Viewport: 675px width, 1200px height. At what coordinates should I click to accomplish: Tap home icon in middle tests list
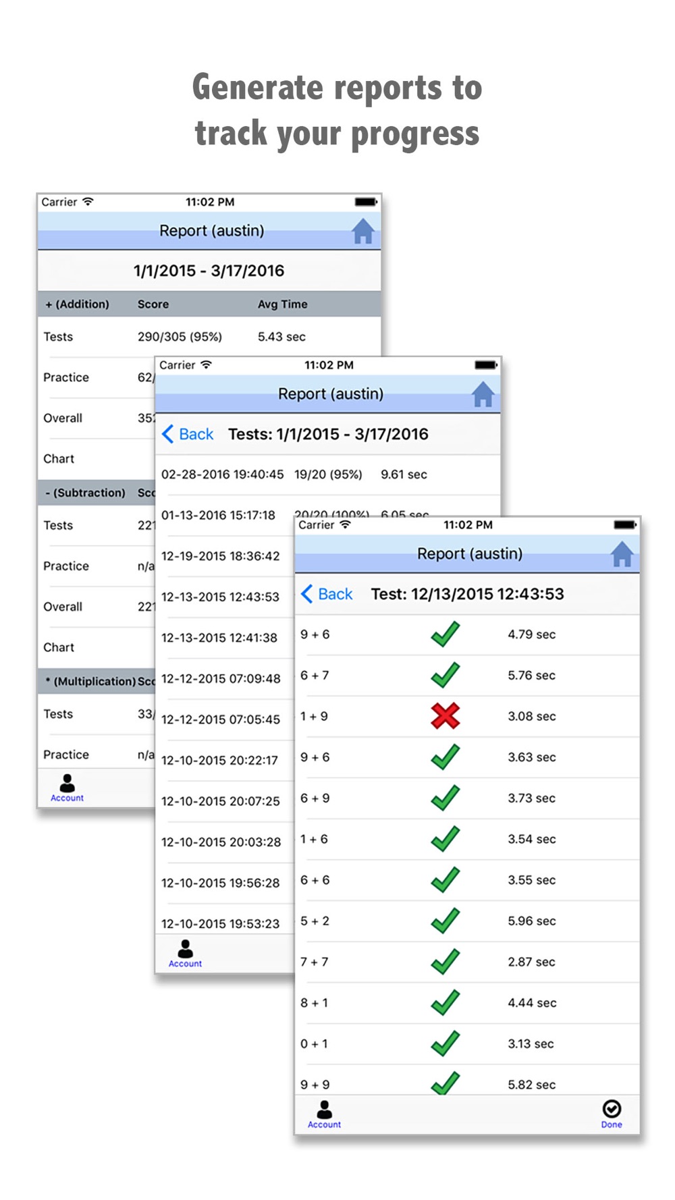pos(483,394)
